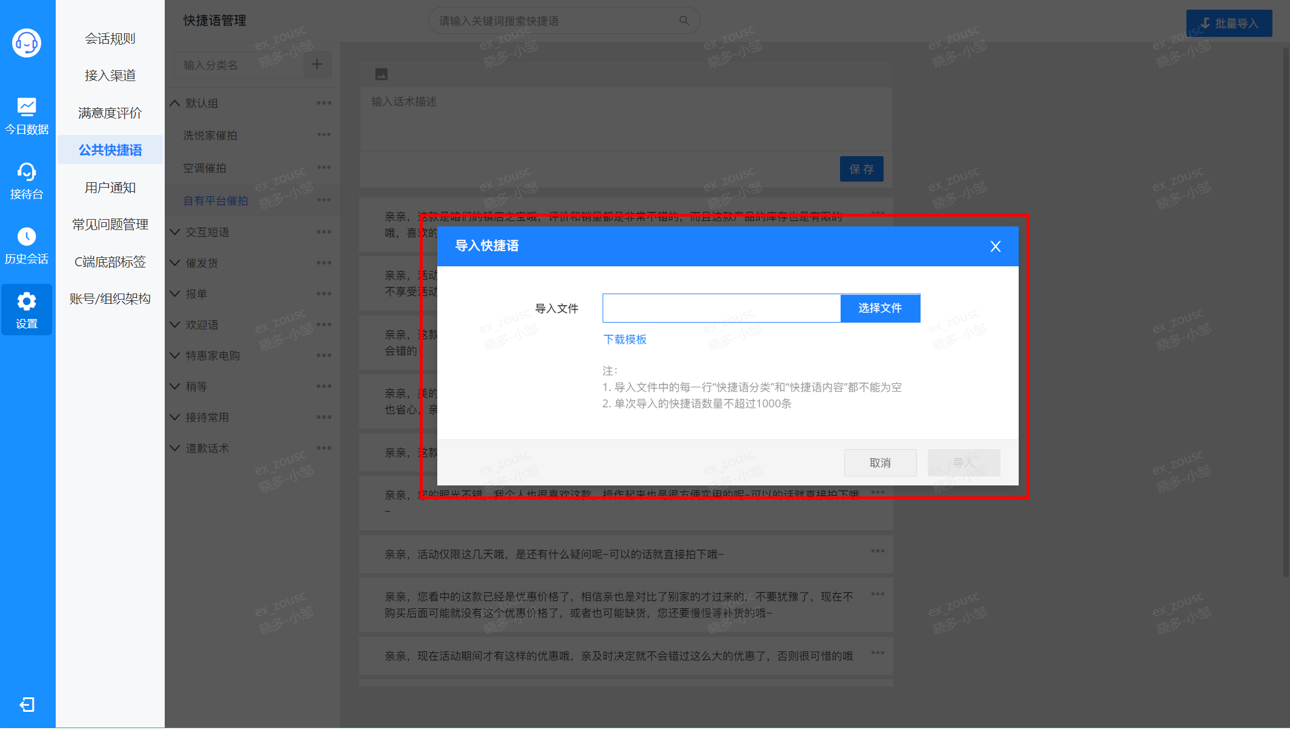Click the quick phrase search box
The height and width of the screenshot is (733, 1290).
564,21
